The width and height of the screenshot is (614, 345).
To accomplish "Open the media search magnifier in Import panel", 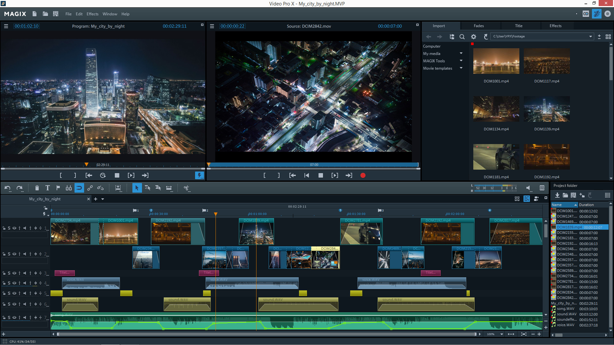I will [x=462, y=37].
